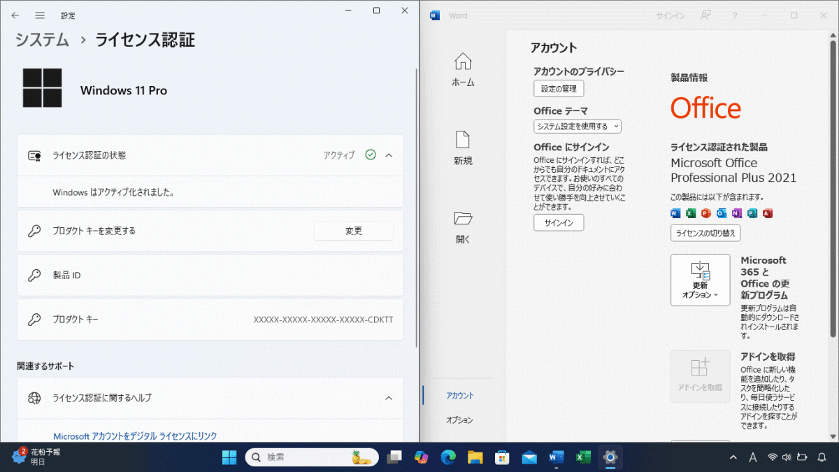Click the key icon beside 製品 ID
This screenshot has width=839, height=472.
pyautogui.click(x=34, y=276)
